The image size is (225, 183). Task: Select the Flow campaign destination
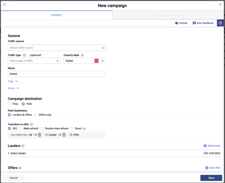coord(9,104)
